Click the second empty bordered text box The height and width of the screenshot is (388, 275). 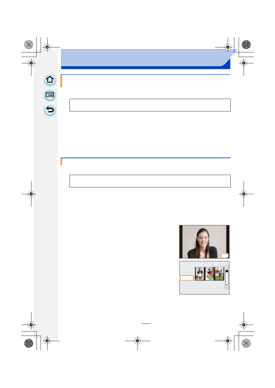pos(150,181)
